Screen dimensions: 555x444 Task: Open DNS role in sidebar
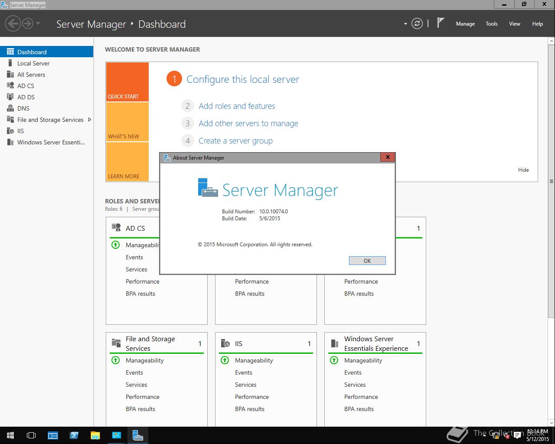[x=46, y=108]
